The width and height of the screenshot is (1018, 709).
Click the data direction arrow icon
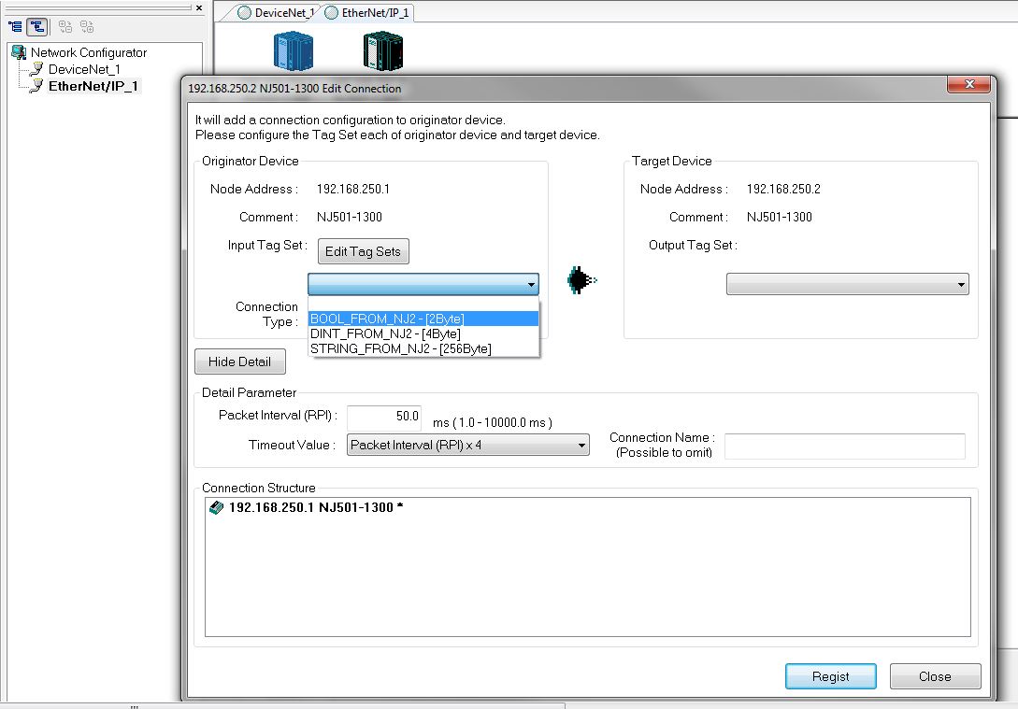pos(581,280)
